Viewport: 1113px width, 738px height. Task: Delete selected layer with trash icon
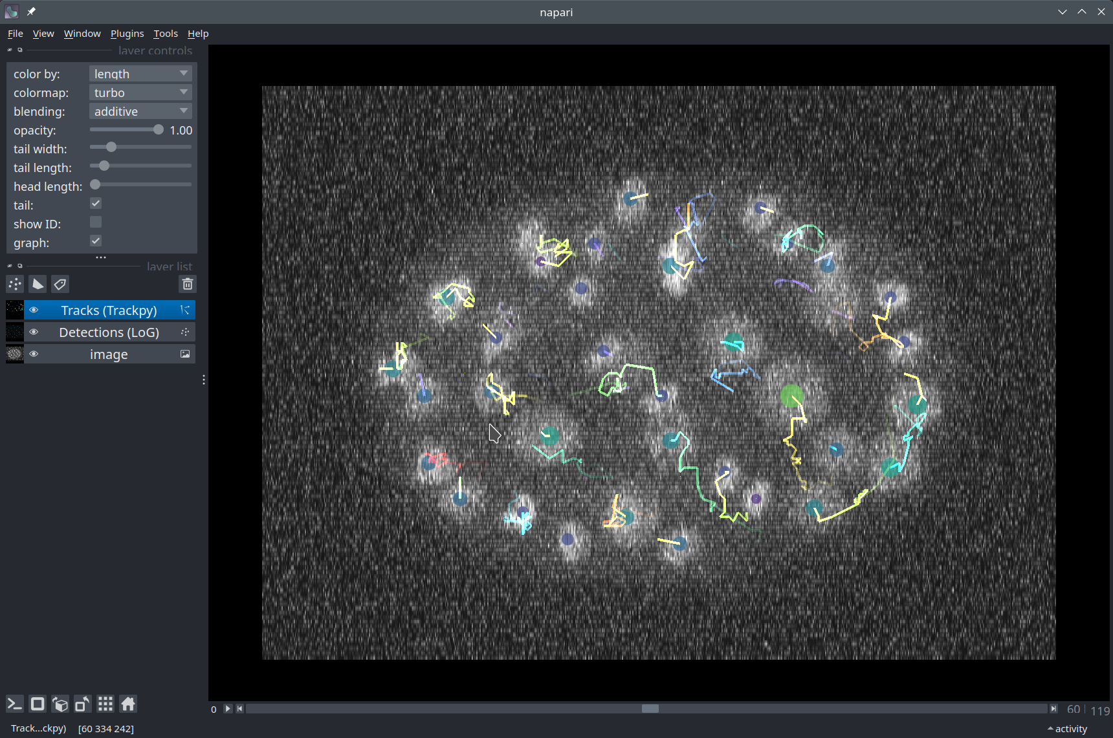pyautogui.click(x=188, y=284)
